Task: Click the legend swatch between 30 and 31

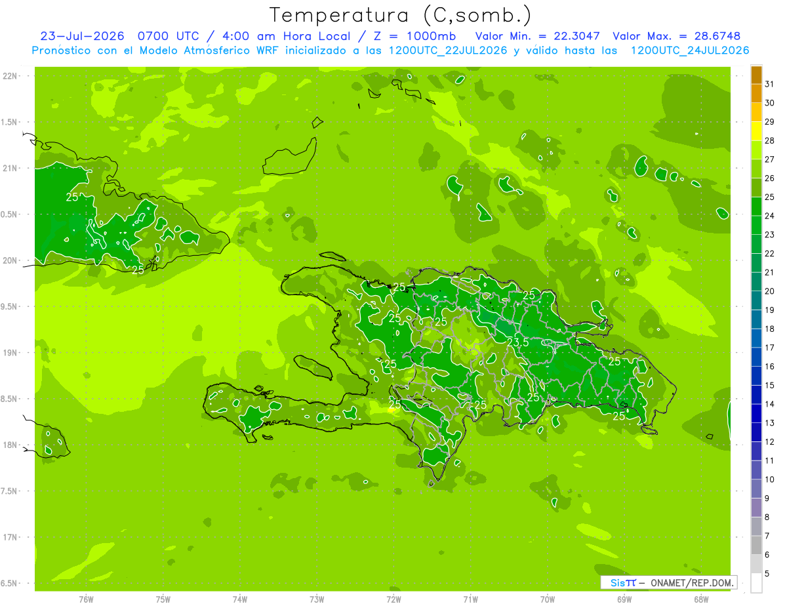Action: (x=756, y=94)
